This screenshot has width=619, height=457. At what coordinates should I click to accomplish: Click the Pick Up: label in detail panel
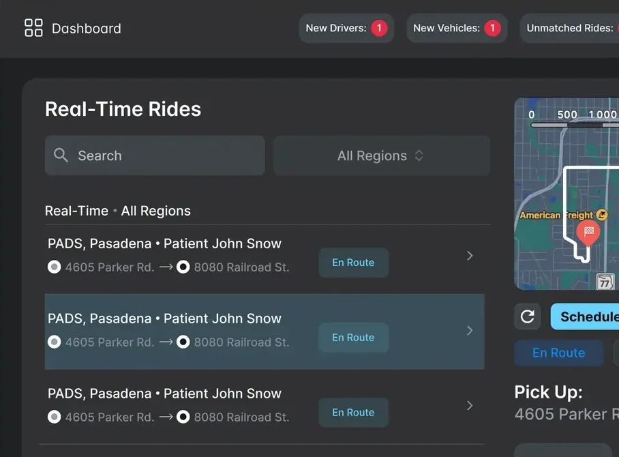(548, 392)
